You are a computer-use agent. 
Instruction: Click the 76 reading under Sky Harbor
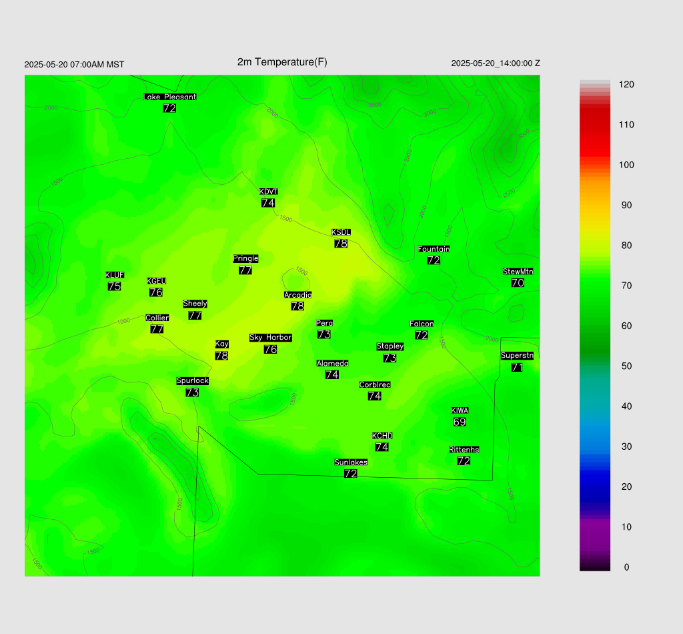tap(271, 350)
